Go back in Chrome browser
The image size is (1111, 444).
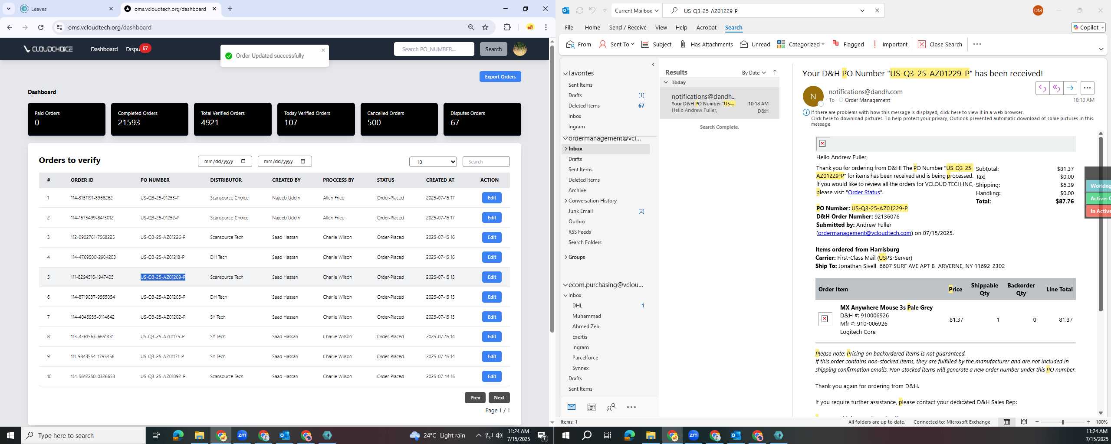10,27
